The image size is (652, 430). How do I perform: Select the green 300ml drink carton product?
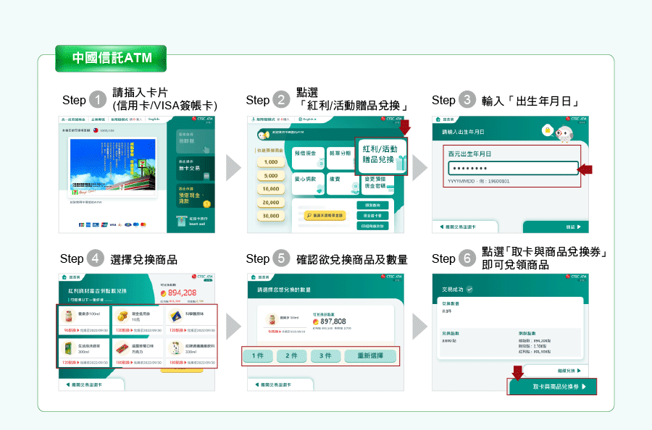point(83,352)
